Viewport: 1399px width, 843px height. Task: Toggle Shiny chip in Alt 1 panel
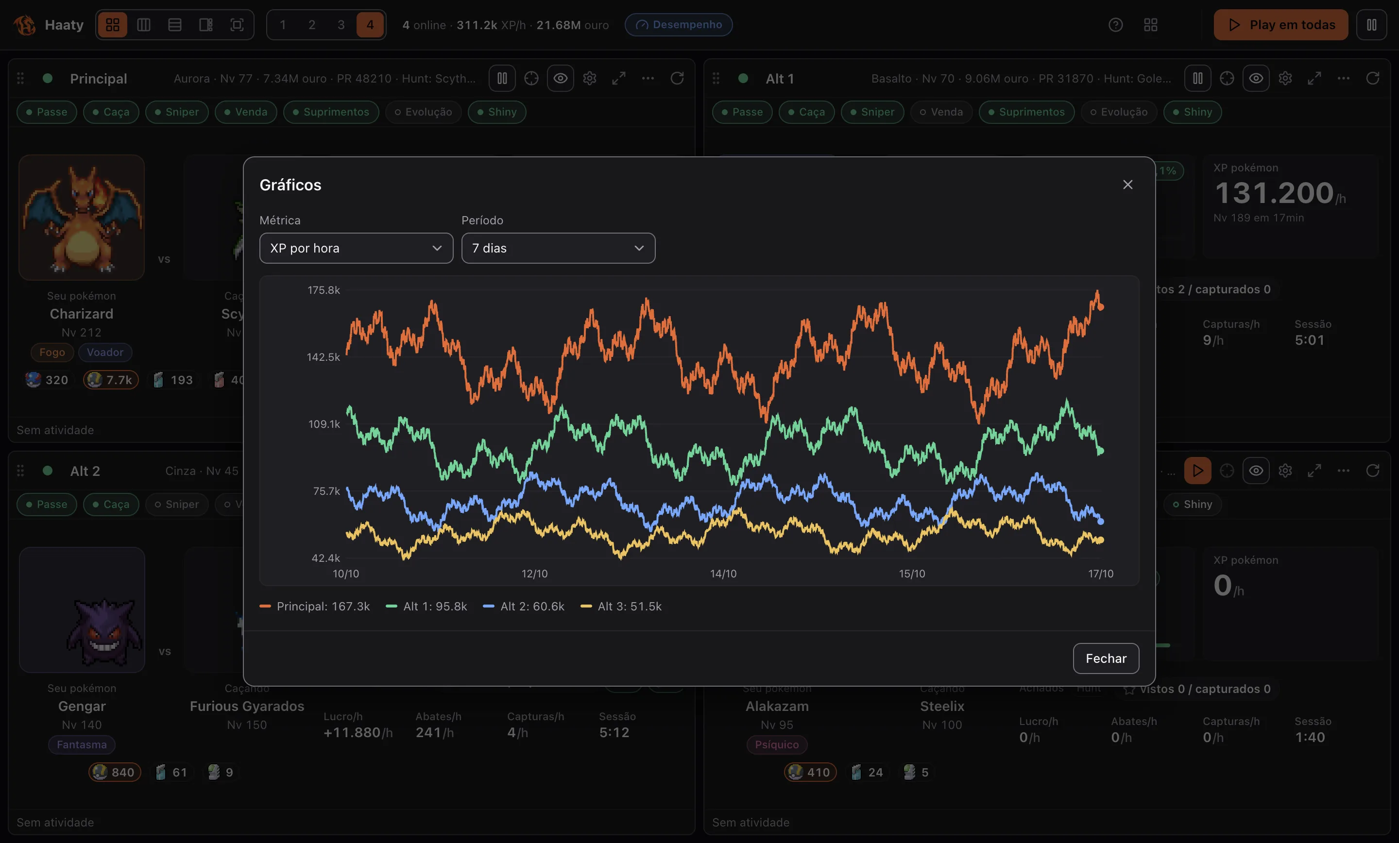click(x=1193, y=112)
